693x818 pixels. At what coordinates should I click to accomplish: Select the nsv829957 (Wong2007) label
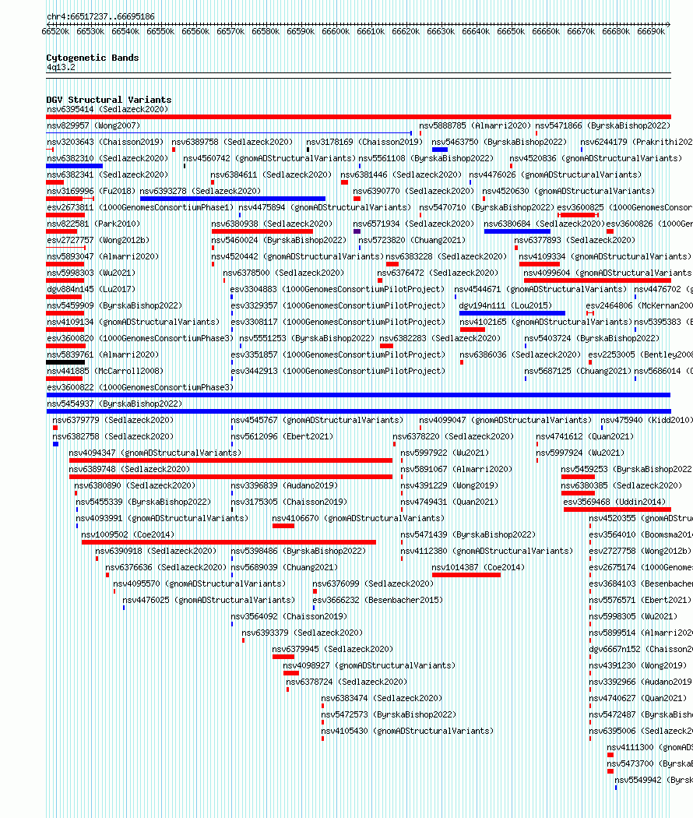93,125
